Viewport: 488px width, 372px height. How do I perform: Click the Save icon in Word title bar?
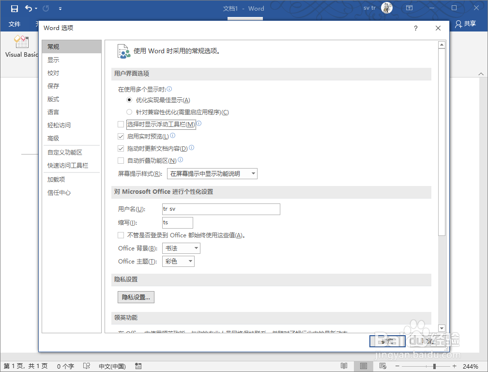click(x=15, y=8)
